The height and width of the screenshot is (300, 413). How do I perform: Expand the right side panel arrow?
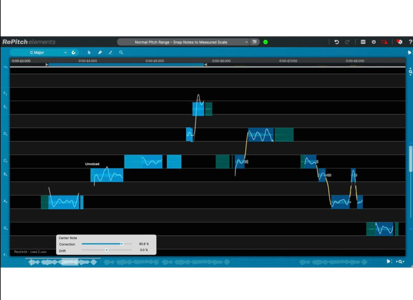(x=410, y=52)
